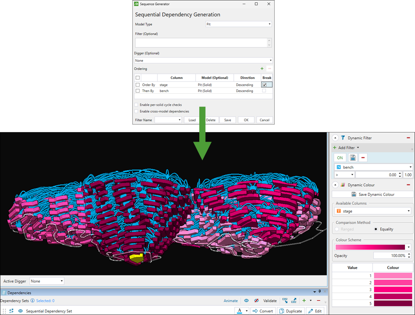Viewport: 415px width, 315px height.
Task: Select the Equality comparison method
Action: coord(376,229)
